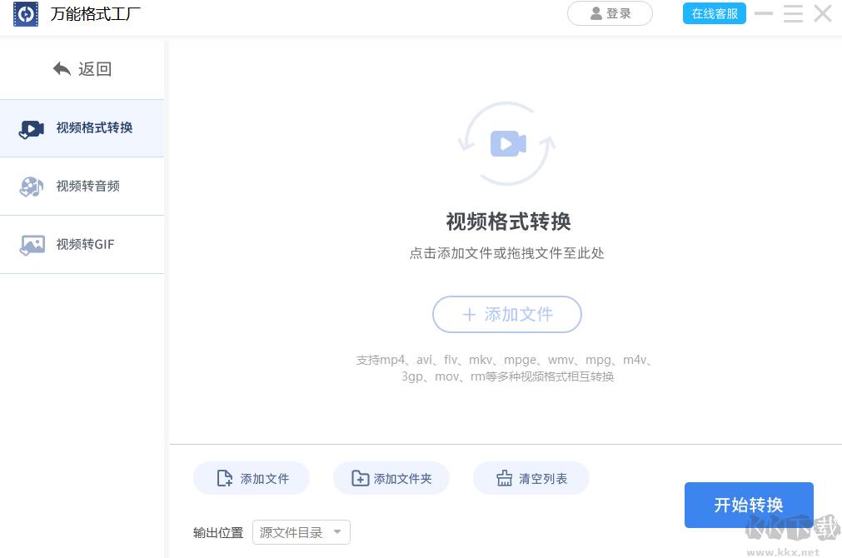842x558 pixels.
Task: Click the 添加文件 document icon at bottom
Action: pos(223,477)
